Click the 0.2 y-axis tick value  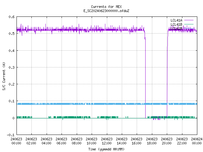12,84
